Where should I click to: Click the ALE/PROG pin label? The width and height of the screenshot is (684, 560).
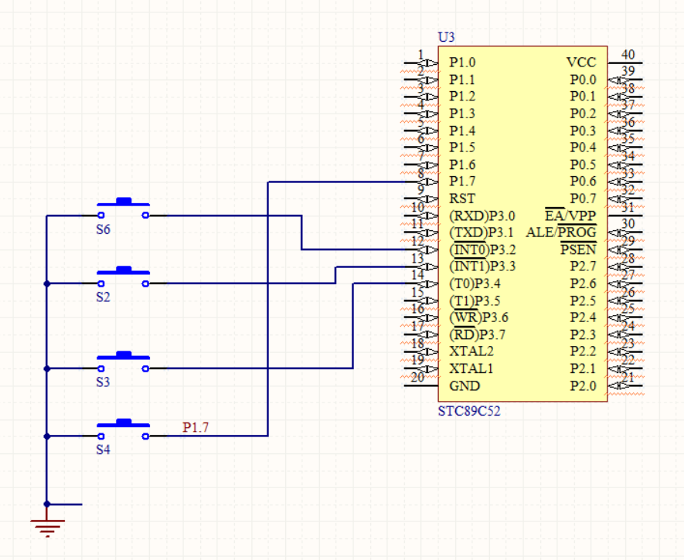click(x=561, y=232)
